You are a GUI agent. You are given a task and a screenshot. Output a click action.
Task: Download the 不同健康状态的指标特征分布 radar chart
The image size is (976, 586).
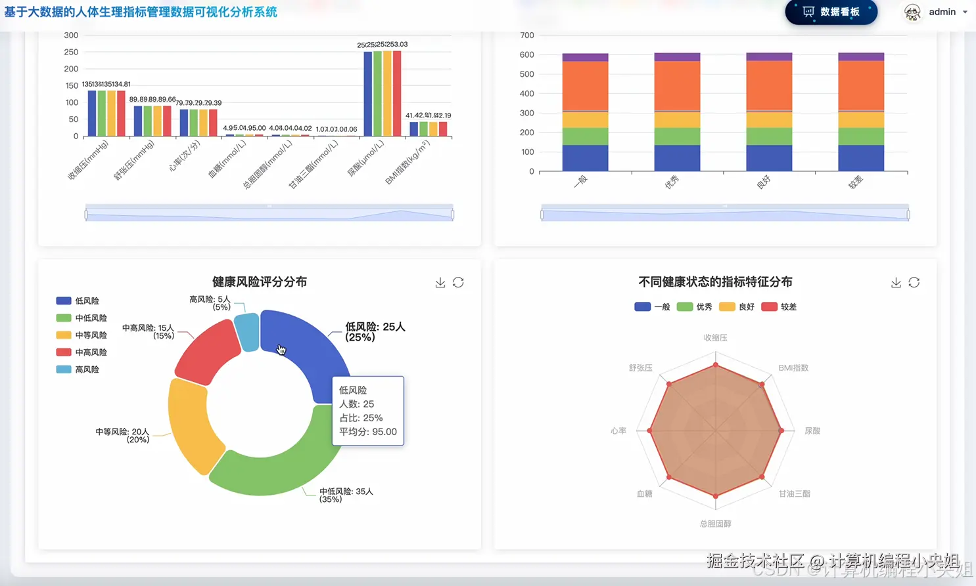896,282
